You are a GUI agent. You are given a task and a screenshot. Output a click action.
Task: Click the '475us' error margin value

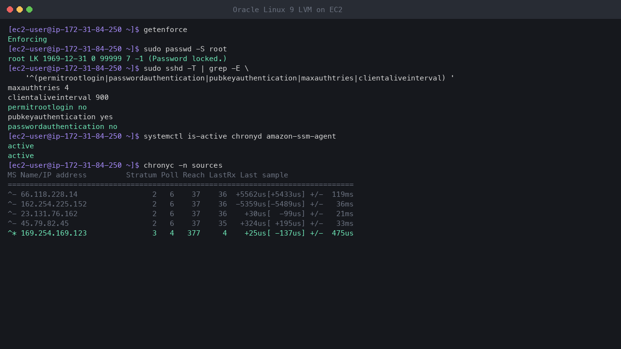[x=343, y=233]
